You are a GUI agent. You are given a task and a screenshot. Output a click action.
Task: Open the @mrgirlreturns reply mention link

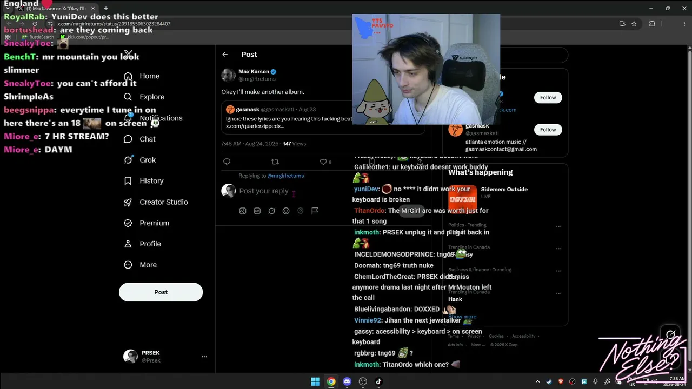[x=285, y=176]
